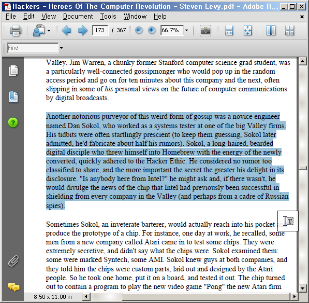Switch to two-page view icon
This screenshot has width=309, height=303.
tap(271, 31)
